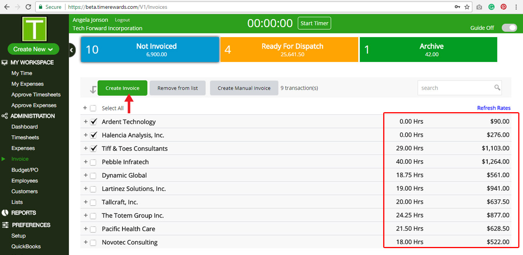Toggle the Guide Off switch
Image resolution: width=523 pixels, height=255 pixels.
tap(509, 28)
